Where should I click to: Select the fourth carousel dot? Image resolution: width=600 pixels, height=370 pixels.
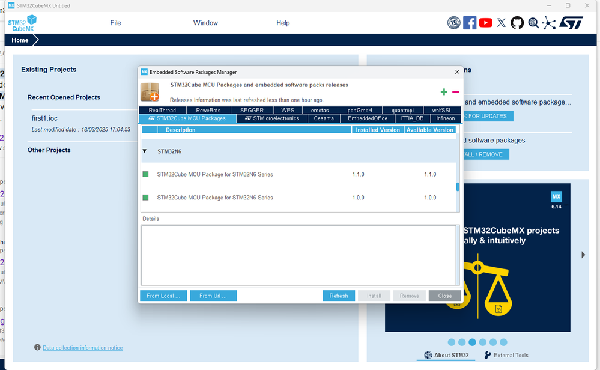click(x=483, y=342)
